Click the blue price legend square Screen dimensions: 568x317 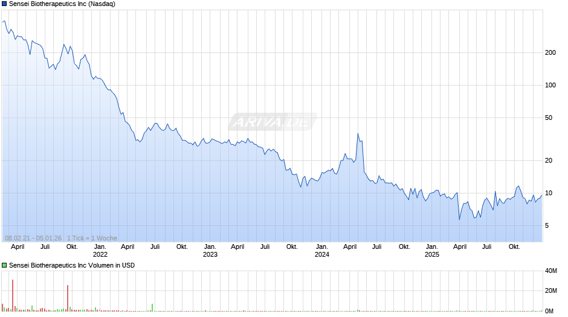click(4, 4)
